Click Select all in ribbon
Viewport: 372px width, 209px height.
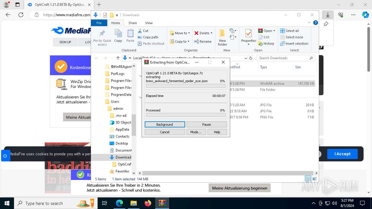[x=289, y=31]
